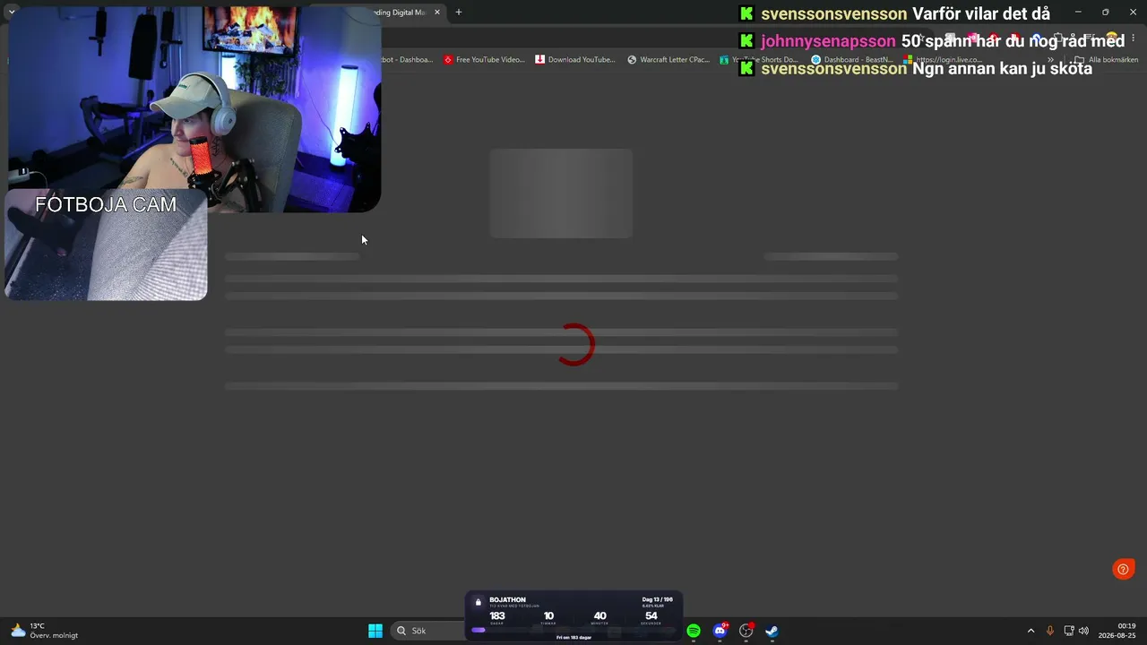Show hidden system tray icons
The image size is (1147, 645).
click(x=1031, y=631)
